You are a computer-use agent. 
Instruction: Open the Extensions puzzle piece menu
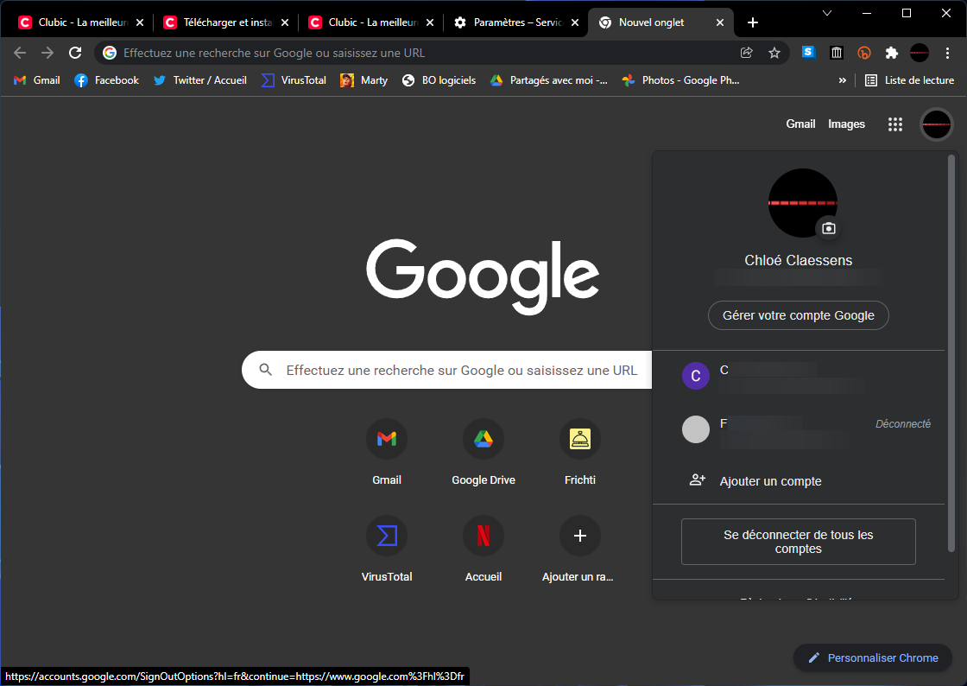coord(892,53)
